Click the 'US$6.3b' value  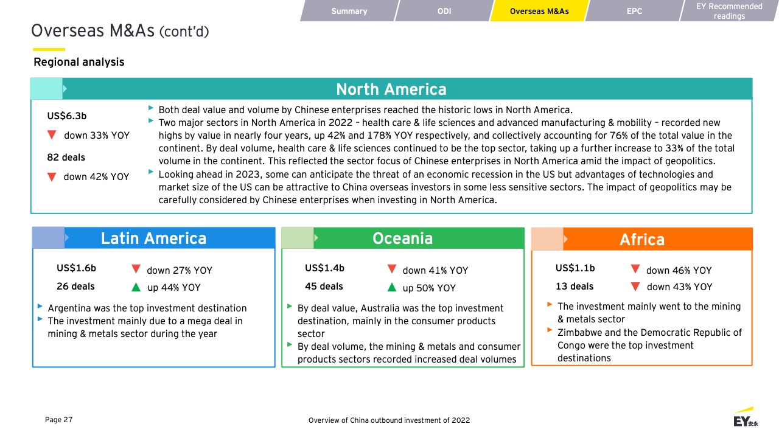click(67, 116)
